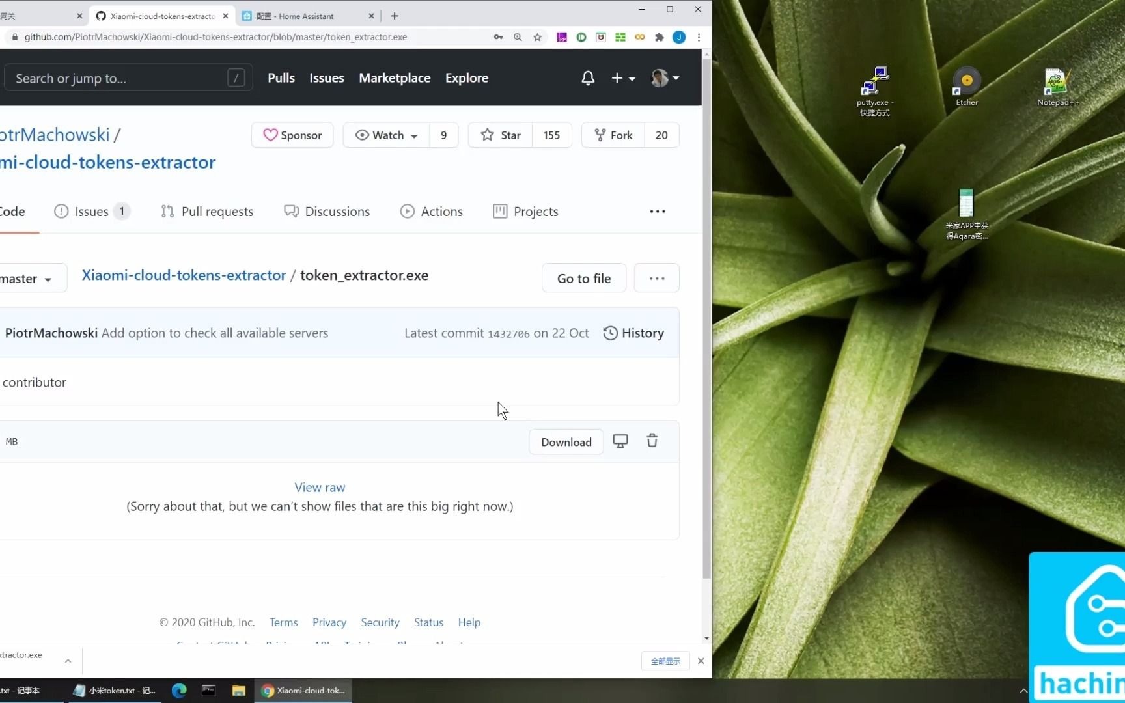Open Chrome extensions puzzle icon
Image resolution: width=1125 pixels, height=703 pixels.
click(x=660, y=37)
